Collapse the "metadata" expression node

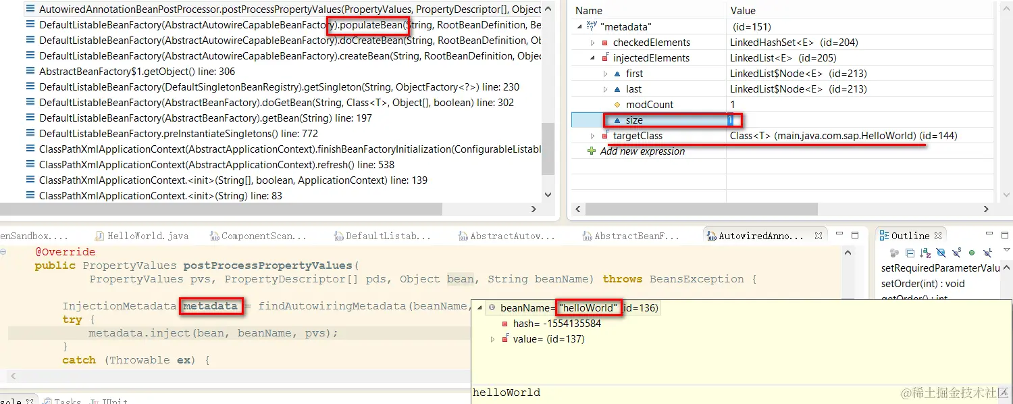click(579, 26)
